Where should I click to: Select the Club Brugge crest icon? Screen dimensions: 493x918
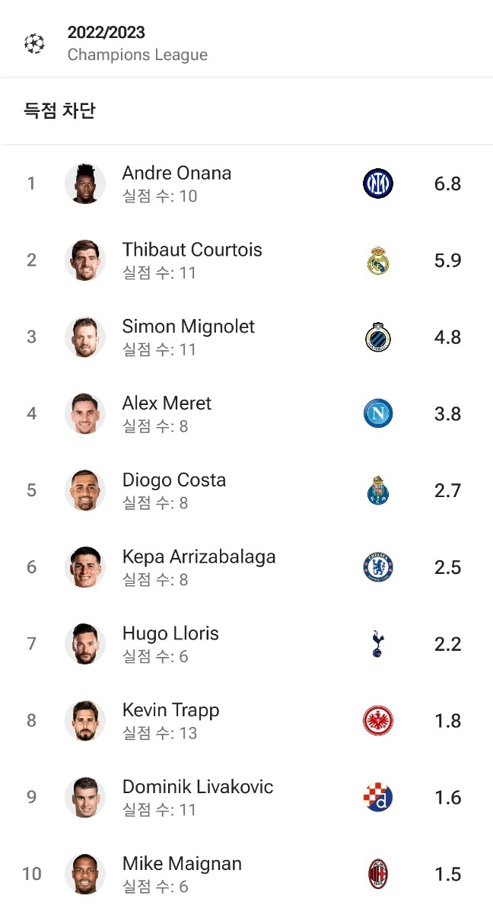pos(378,337)
